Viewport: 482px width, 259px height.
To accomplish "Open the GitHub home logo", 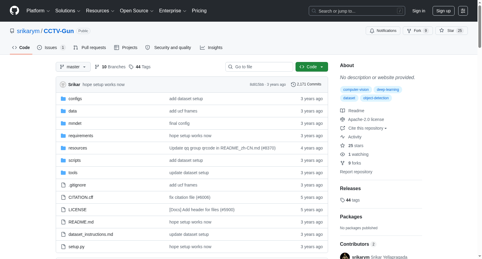I will tap(14, 11).
